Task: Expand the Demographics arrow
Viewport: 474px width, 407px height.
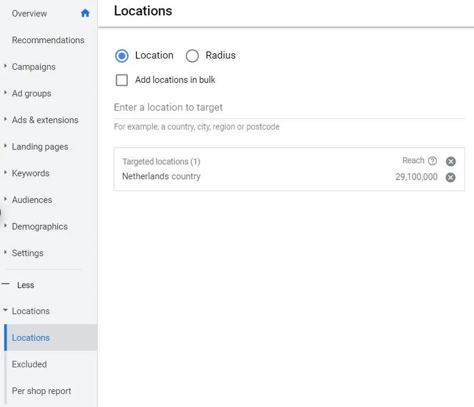Action: click(5, 225)
